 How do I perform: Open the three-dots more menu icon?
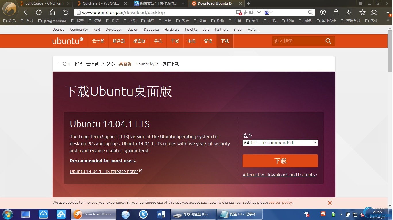(x=388, y=12)
